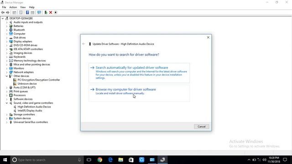Image resolution: width=292 pixels, height=164 pixels.
Task: Click the Scan for hardware changes monitor icon
Action: coord(39,12)
